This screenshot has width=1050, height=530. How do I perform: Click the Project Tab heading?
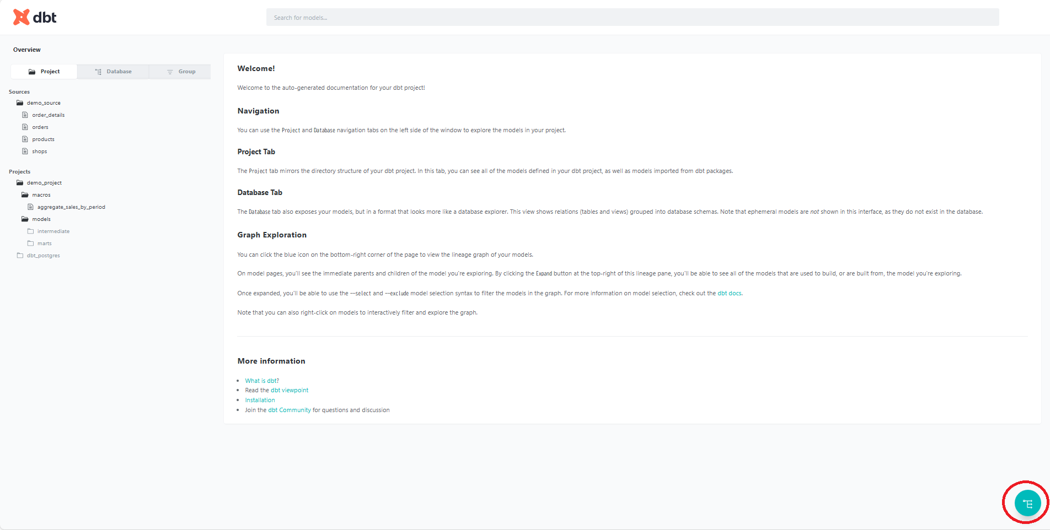tap(256, 152)
